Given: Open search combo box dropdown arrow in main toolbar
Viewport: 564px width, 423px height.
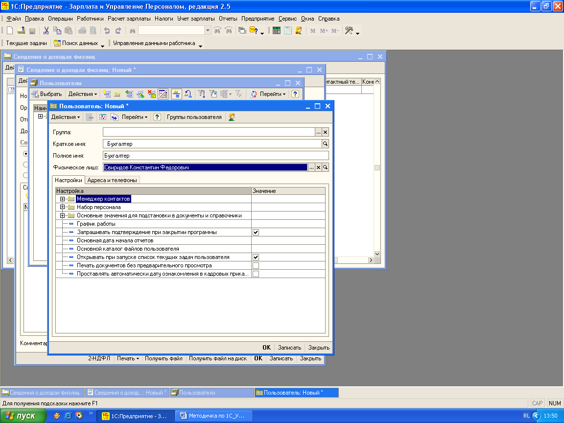Looking at the screenshot, I should [x=208, y=30].
